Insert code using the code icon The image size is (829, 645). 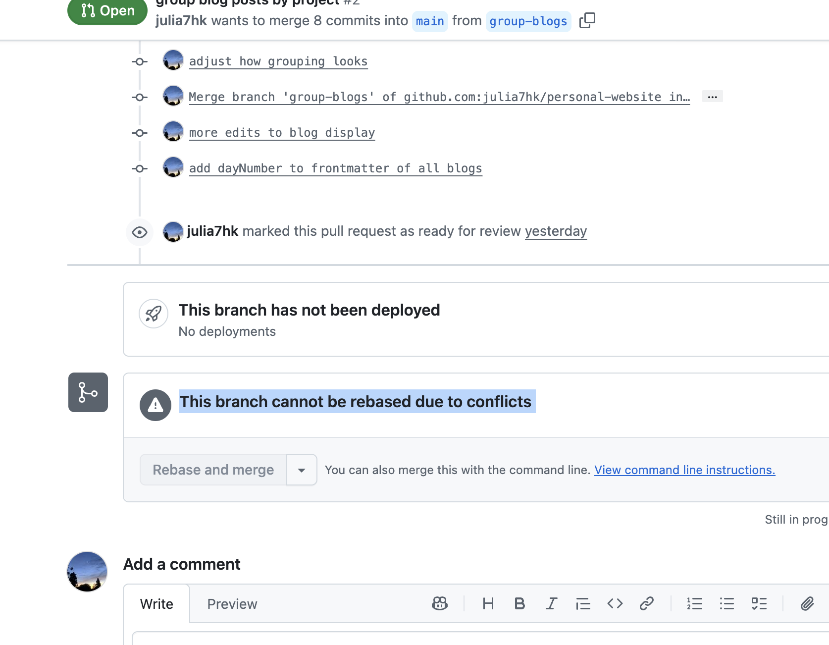[x=615, y=603]
